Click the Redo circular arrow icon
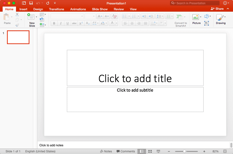Screen dimensions: 233x154 point(48,3)
